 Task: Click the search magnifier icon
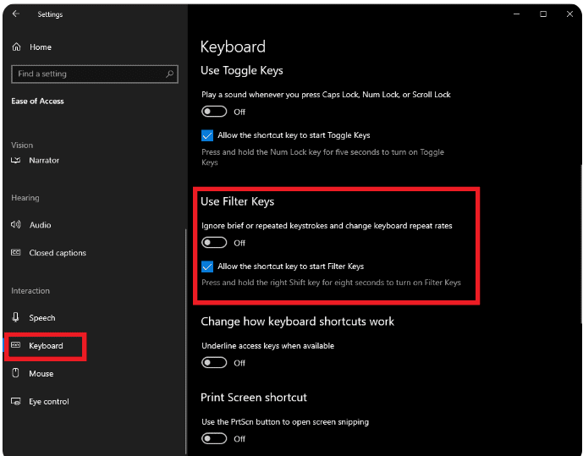[169, 74]
